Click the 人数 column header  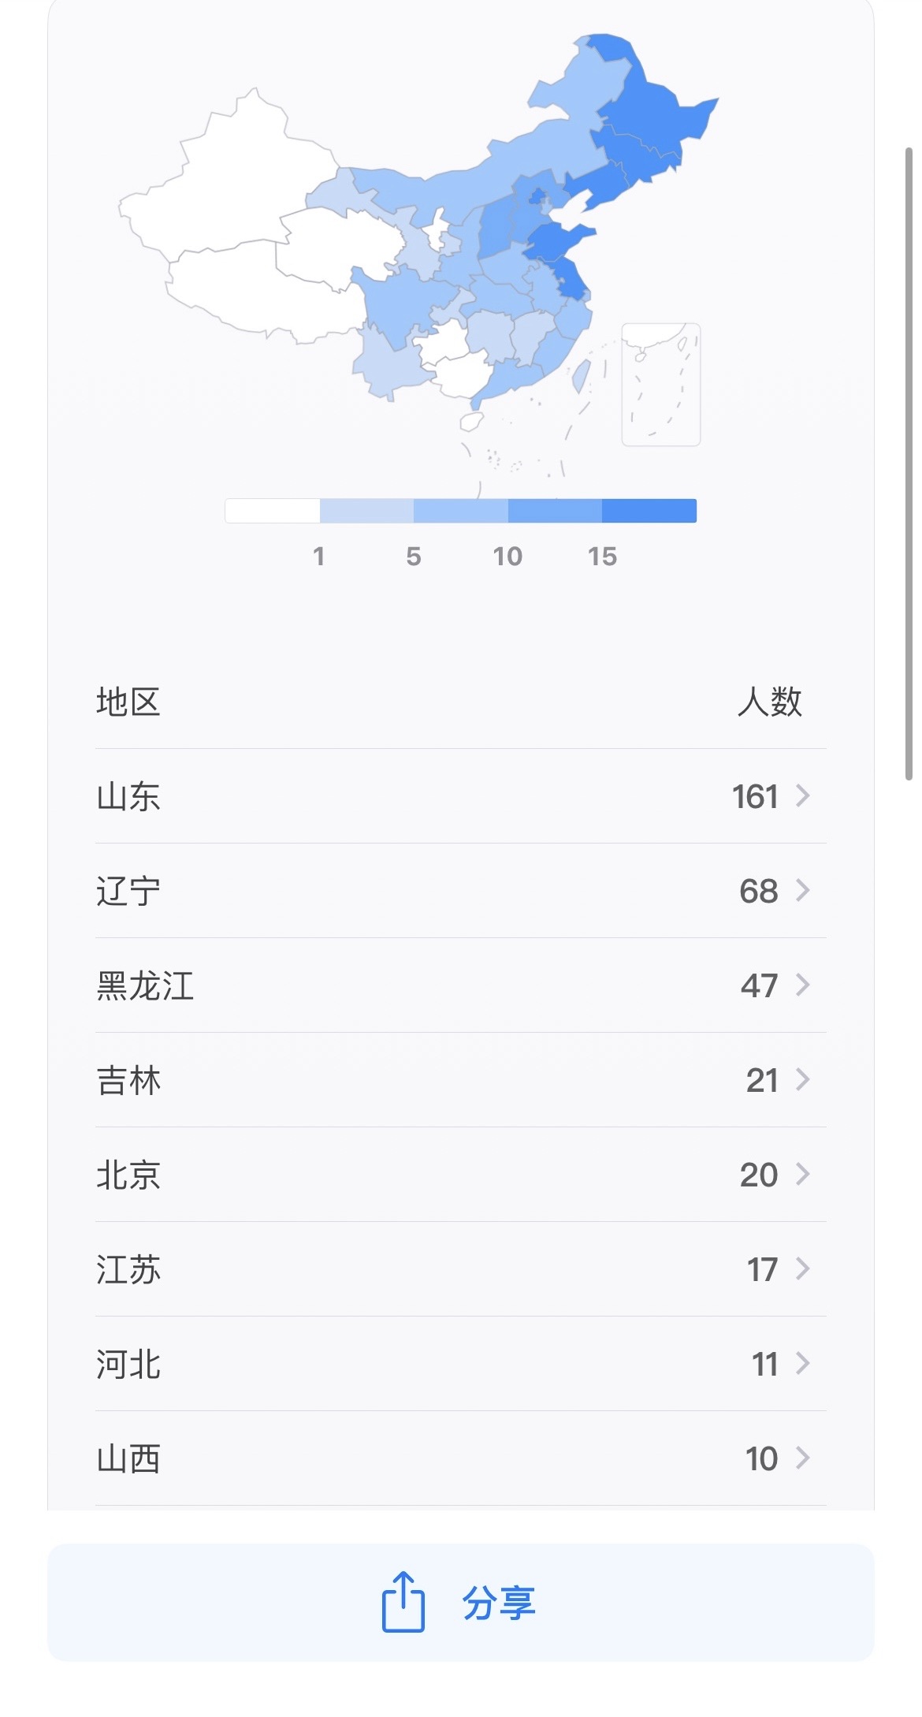(x=769, y=702)
